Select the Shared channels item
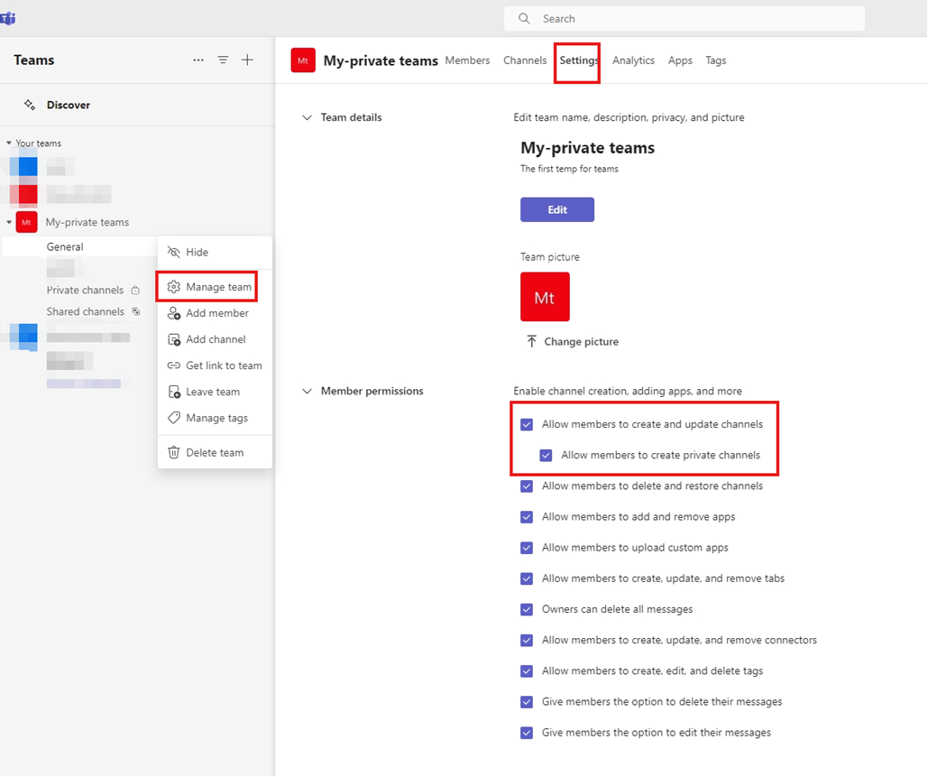928x777 pixels. click(x=85, y=311)
